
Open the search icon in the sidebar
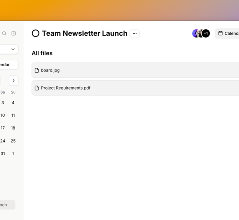click(4, 33)
